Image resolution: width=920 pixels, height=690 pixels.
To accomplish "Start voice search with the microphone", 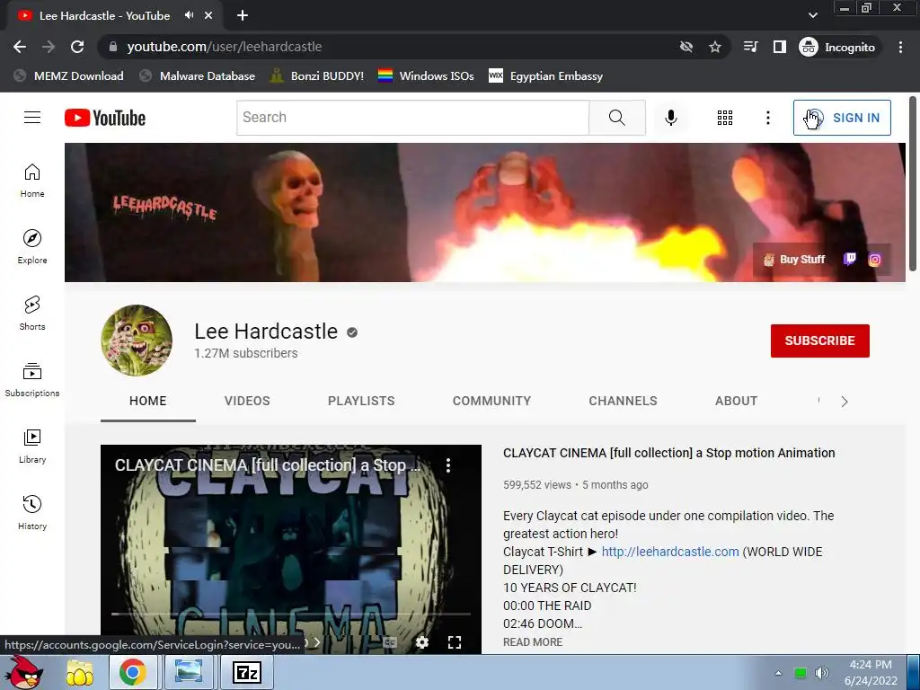I will (670, 118).
